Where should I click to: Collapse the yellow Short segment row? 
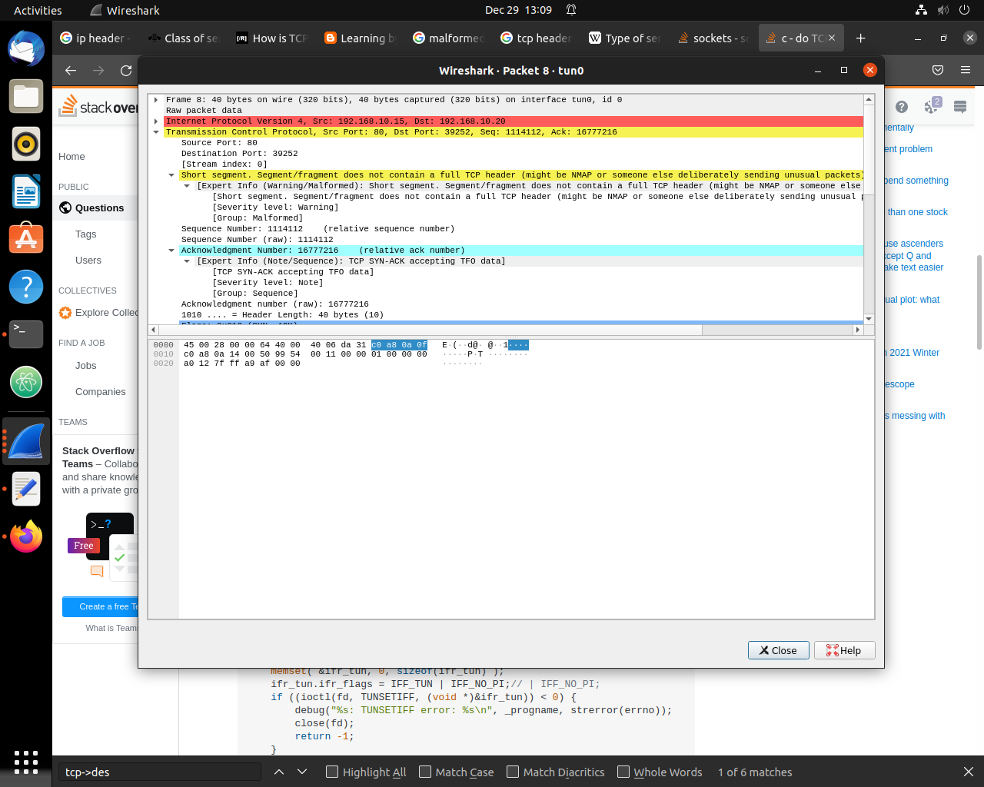(171, 175)
